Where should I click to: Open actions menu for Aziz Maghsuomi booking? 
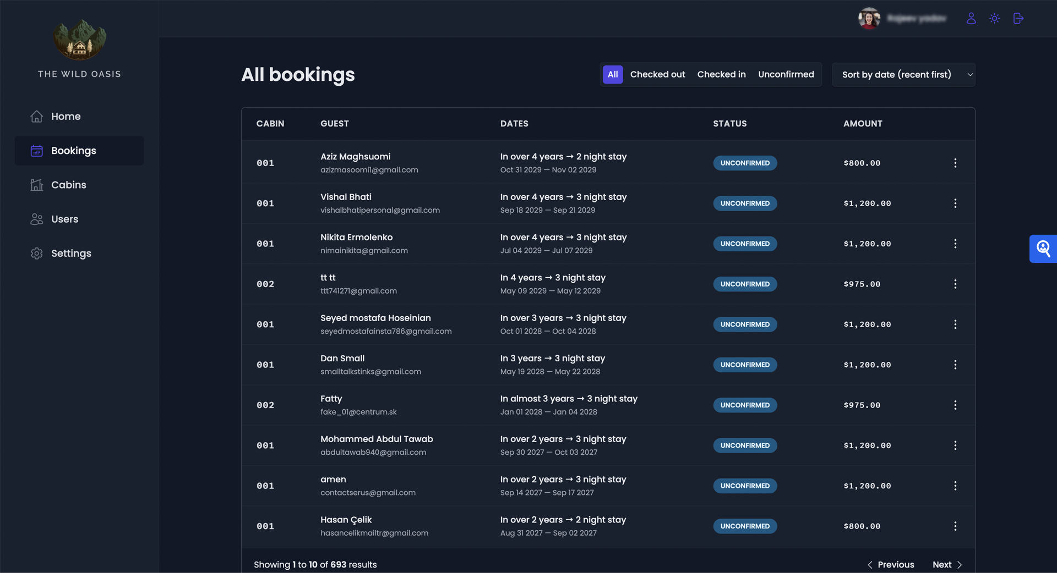[955, 163]
